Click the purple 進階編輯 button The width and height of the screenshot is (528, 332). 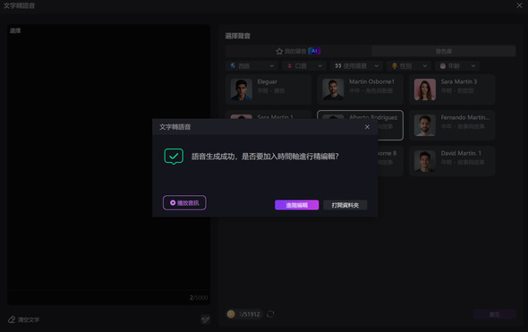click(x=296, y=205)
